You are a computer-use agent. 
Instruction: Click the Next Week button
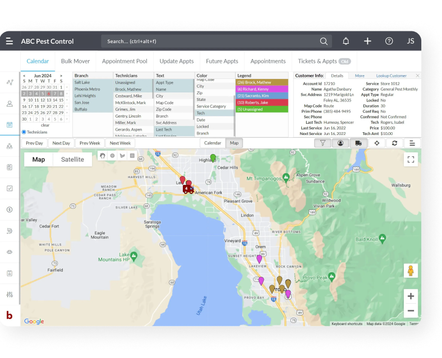click(x=120, y=143)
